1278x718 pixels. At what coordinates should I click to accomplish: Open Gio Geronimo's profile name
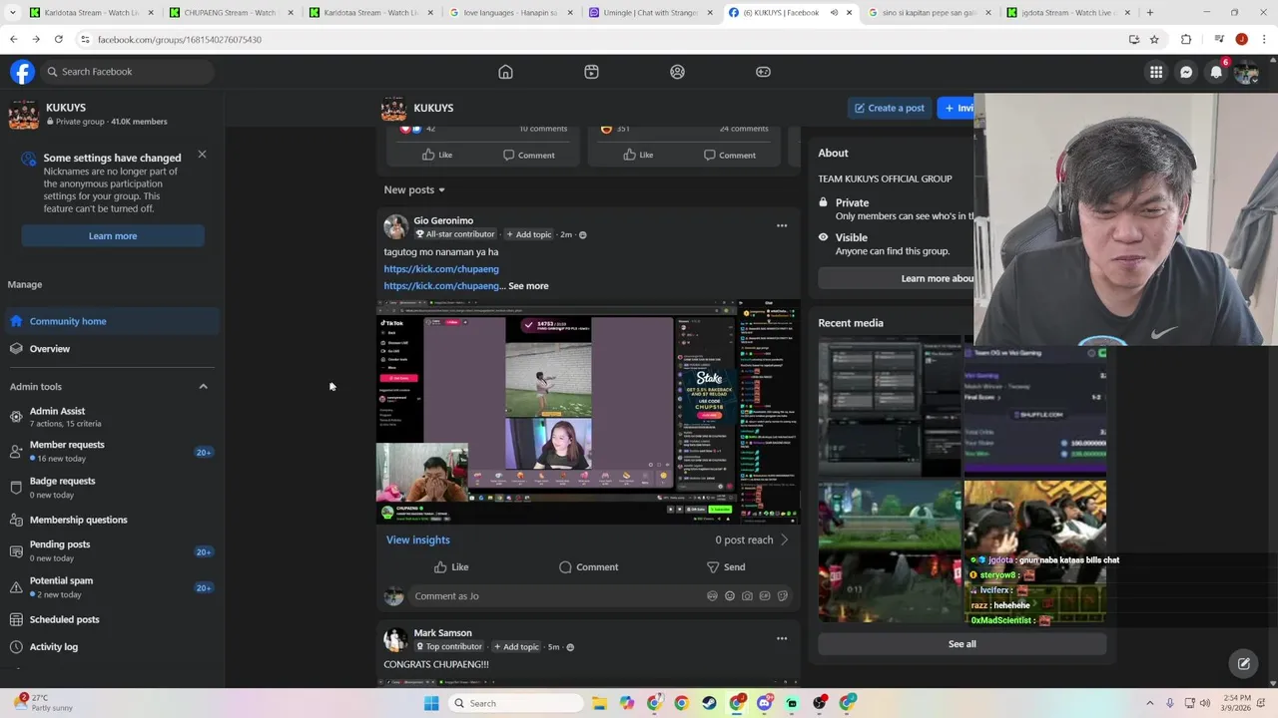(x=443, y=220)
